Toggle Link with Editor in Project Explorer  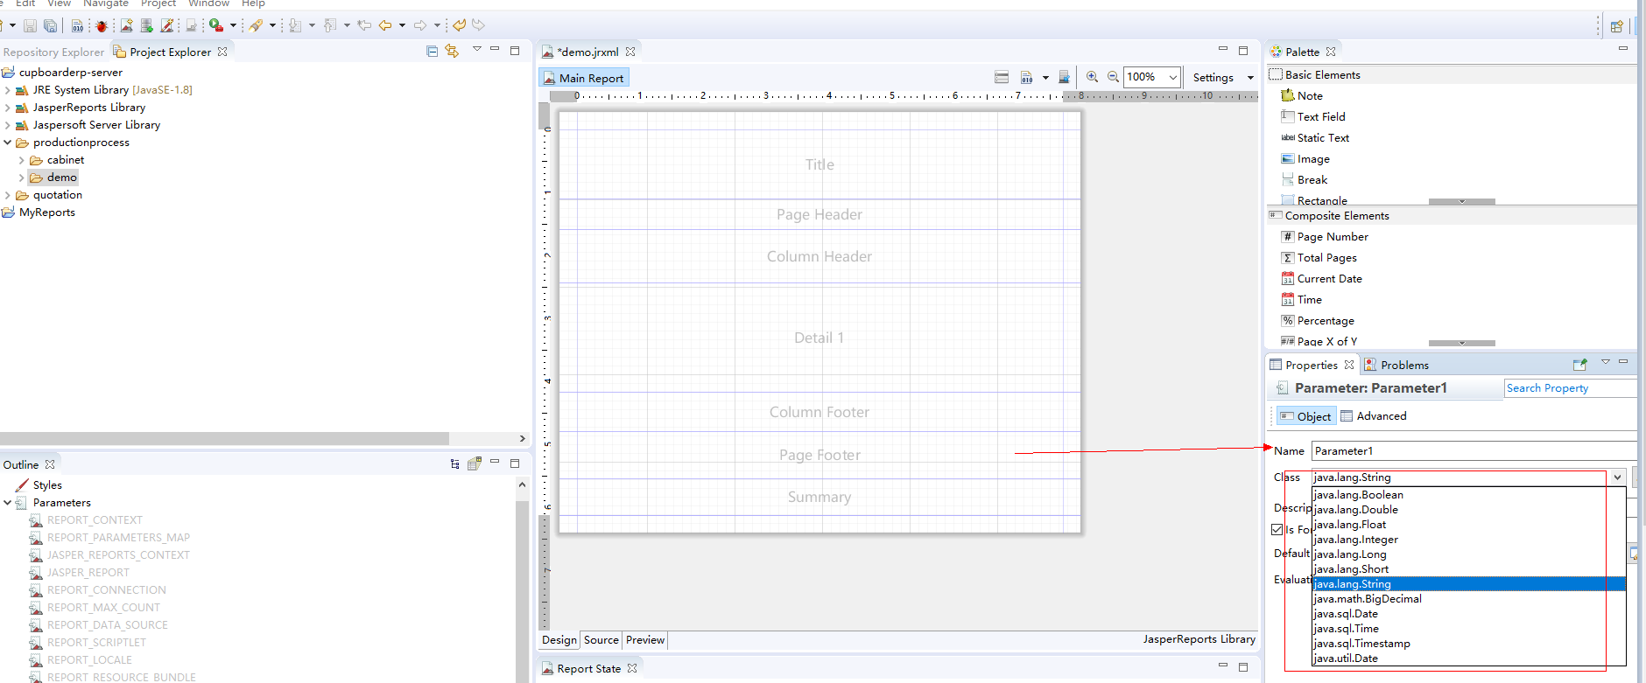pos(452,51)
